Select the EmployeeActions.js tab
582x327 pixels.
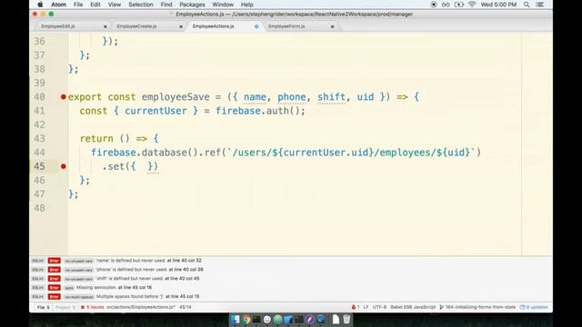click(213, 26)
